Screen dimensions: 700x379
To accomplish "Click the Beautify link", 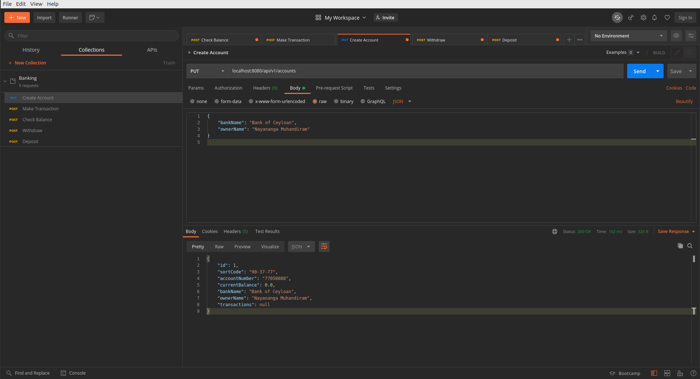I will [684, 102].
